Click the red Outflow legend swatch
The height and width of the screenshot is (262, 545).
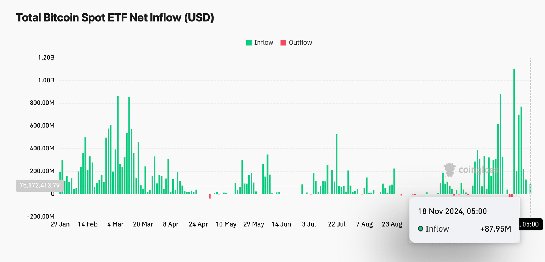click(x=283, y=43)
